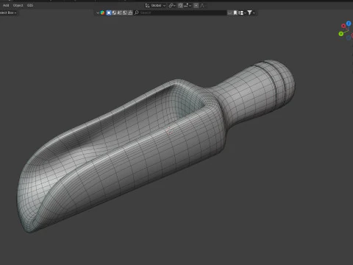Click the search magnifier icon
Image resolution: width=353 pixels, height=265 pixels.
(x=137, y=13)
